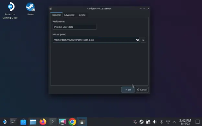
Task: Minimize the Configure dialog window
Action: 140,9
